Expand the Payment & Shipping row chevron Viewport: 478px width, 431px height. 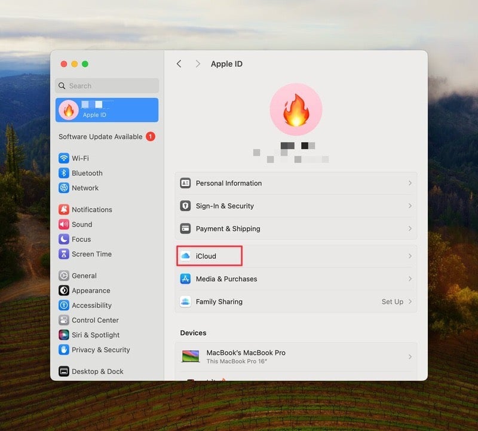[410, 228]
